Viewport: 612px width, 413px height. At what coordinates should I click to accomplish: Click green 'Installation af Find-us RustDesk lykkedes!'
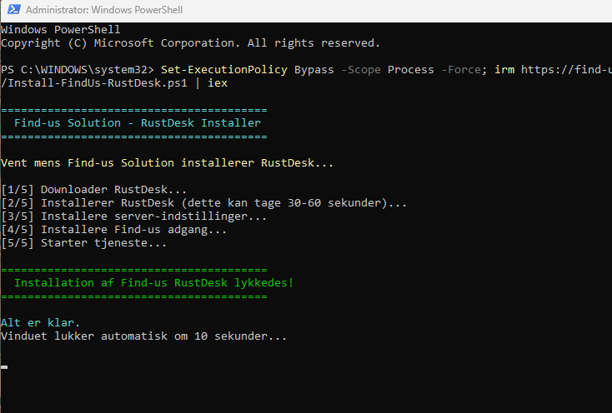pyautogui.click(x=153, y=283)
